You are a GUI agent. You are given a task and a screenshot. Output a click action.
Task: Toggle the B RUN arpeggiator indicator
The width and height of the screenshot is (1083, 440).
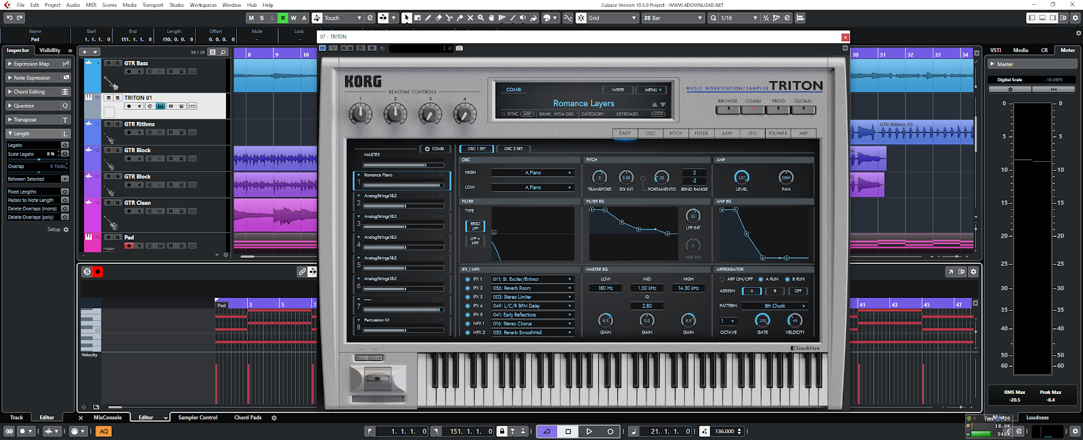[787, 279]
